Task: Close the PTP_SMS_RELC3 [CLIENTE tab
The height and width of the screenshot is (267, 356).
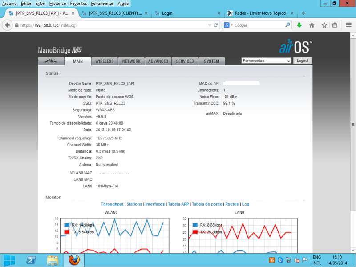Action: click(x=146, y=13)
